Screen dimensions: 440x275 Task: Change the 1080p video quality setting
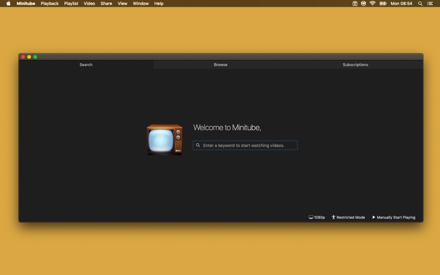[317, 217]
